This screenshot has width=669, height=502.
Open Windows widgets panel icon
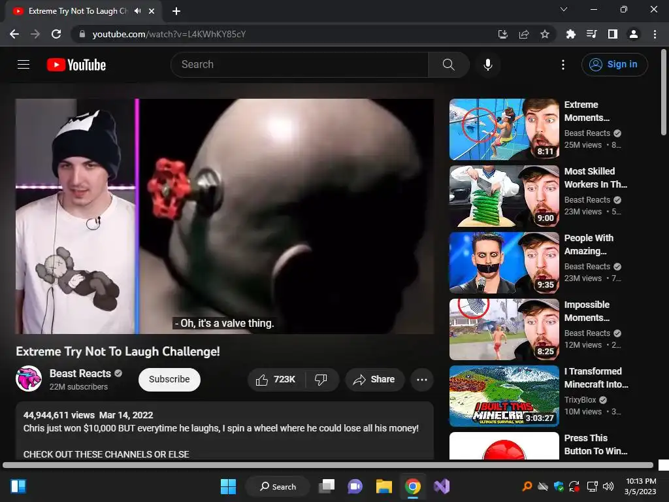point(18,486)
